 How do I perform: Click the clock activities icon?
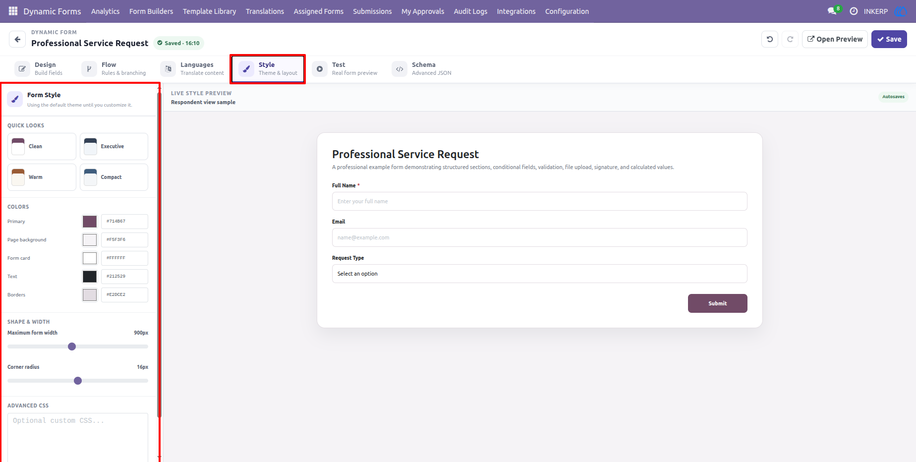click(854, 11)
